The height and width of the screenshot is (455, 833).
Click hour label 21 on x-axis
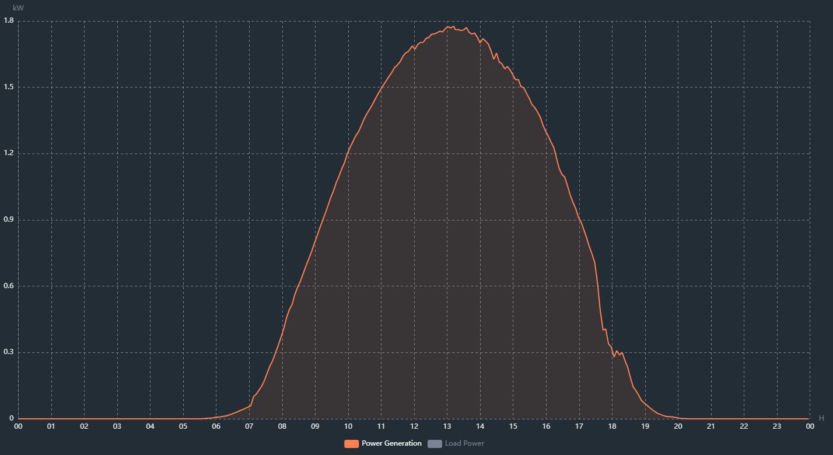click(711, 426)
